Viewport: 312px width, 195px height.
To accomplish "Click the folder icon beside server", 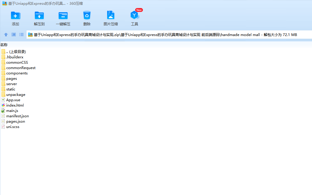I will (x=3, y=84).
